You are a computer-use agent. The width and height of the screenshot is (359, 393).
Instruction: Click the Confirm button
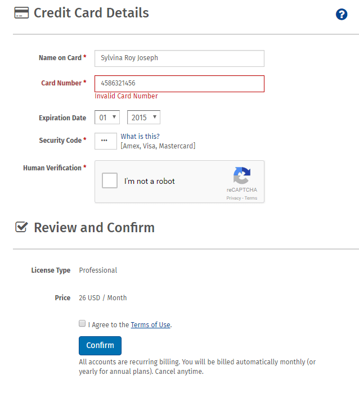coord(100,346)
